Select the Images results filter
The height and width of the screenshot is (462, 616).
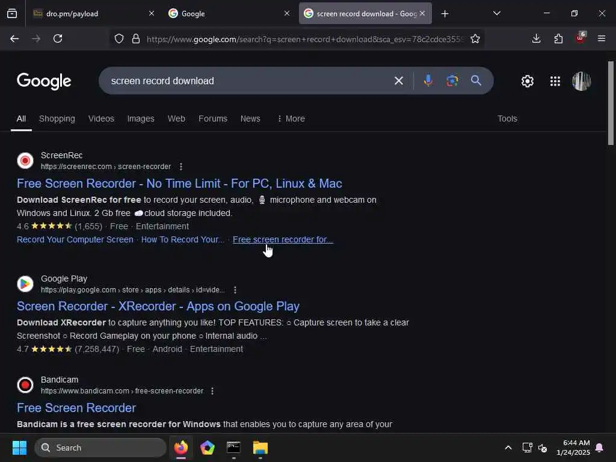point(141,119)
